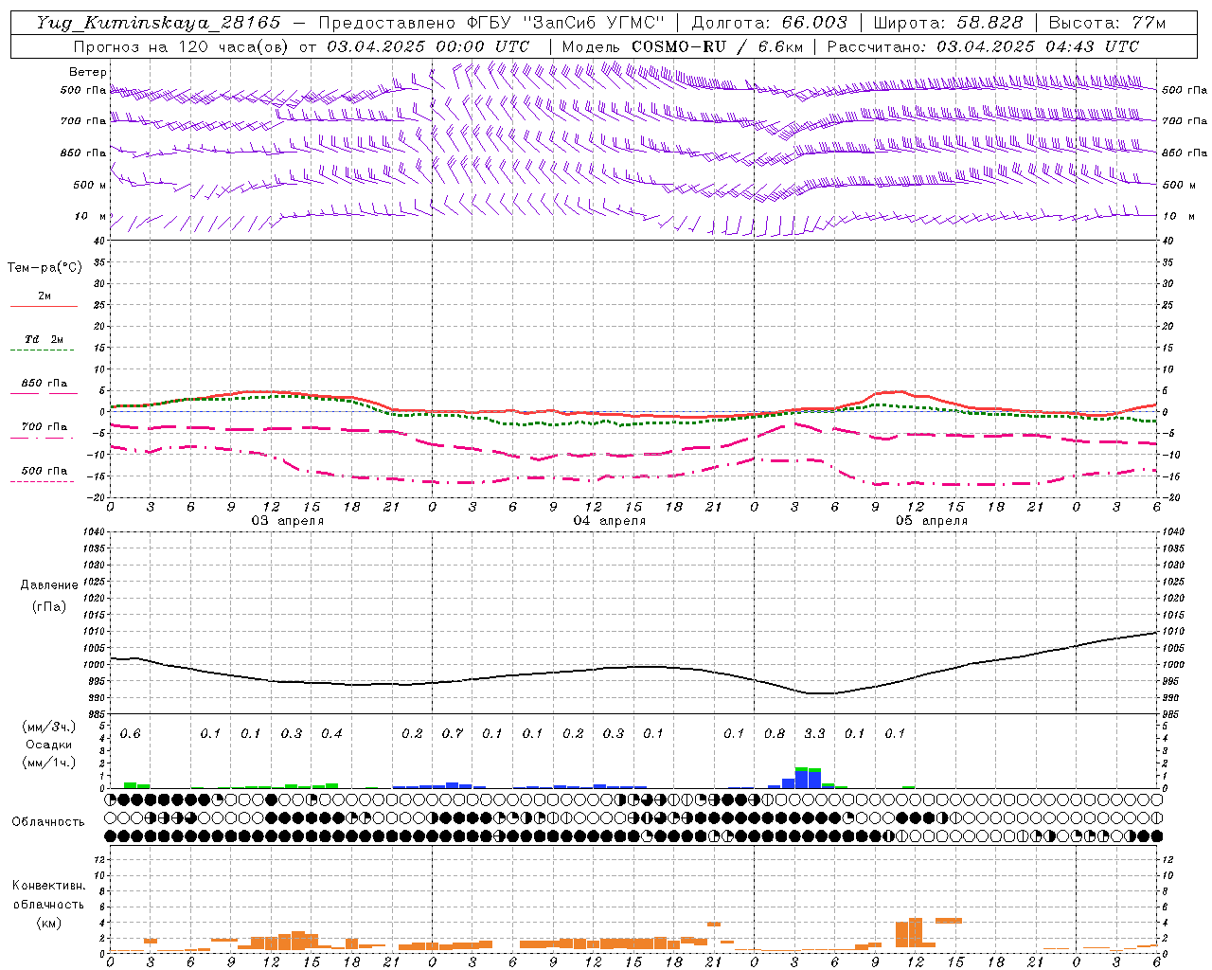This screenshot has width=1212, height=970.
Task: Click the 04 апреля date label
Action: point(610,520)
